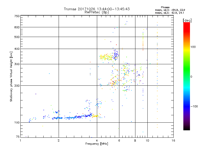Click the x-axis tick label '10'
The width and height of the screenshot is (204, 153).
tap(147, 141)
